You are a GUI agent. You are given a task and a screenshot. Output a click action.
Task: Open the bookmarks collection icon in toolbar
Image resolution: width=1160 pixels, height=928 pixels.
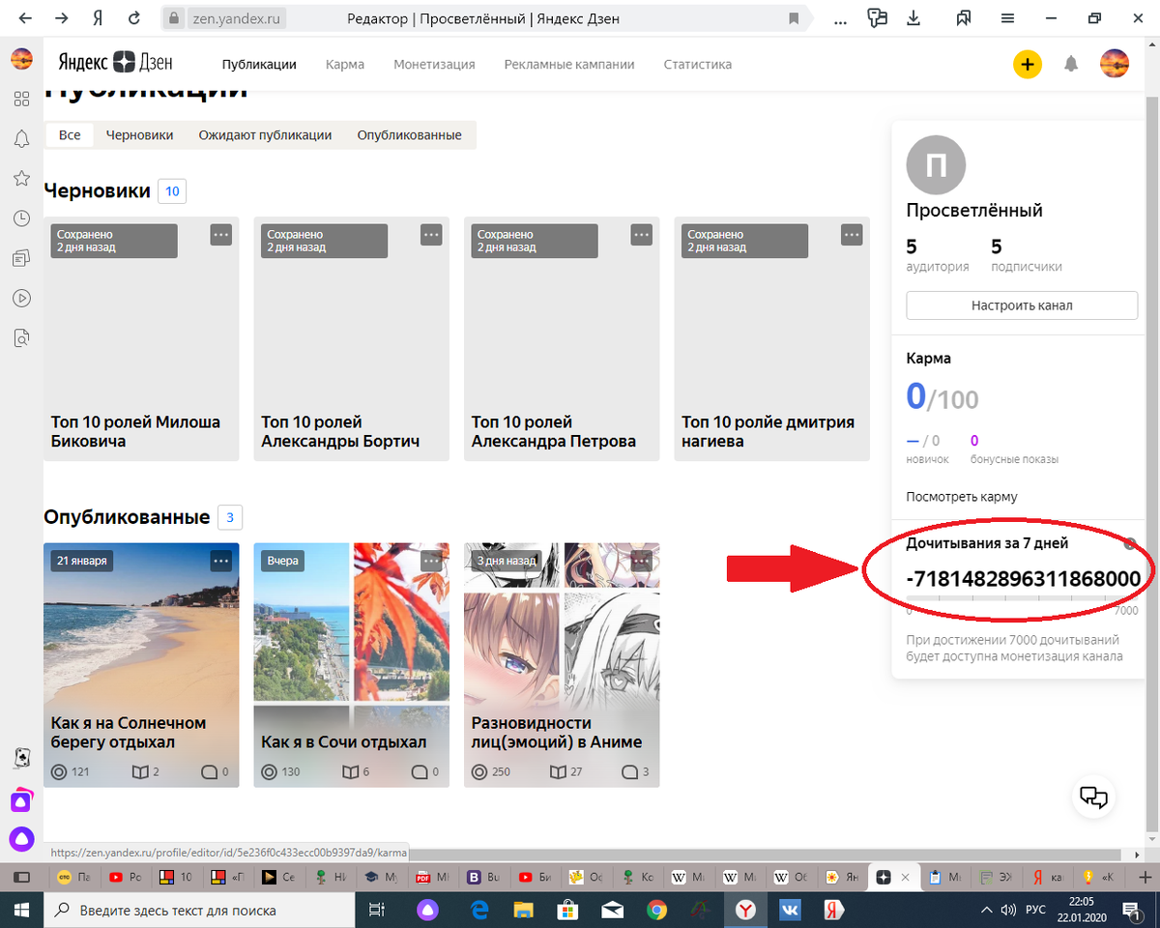click(x=964, y=18)
